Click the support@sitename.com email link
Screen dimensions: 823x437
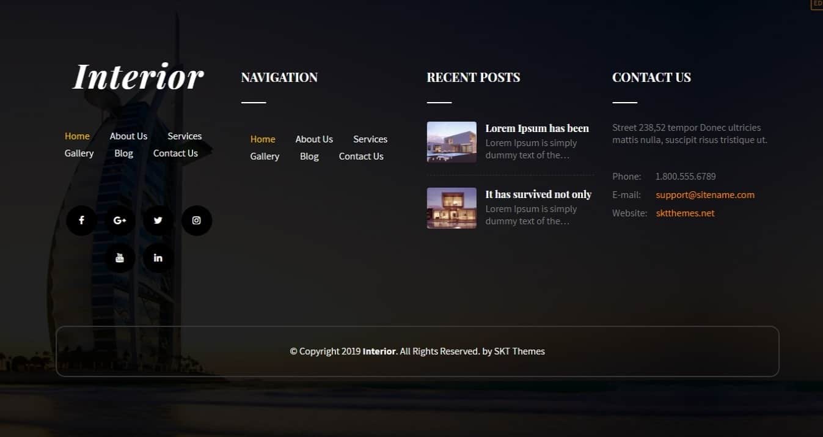[x=705, y=195]
